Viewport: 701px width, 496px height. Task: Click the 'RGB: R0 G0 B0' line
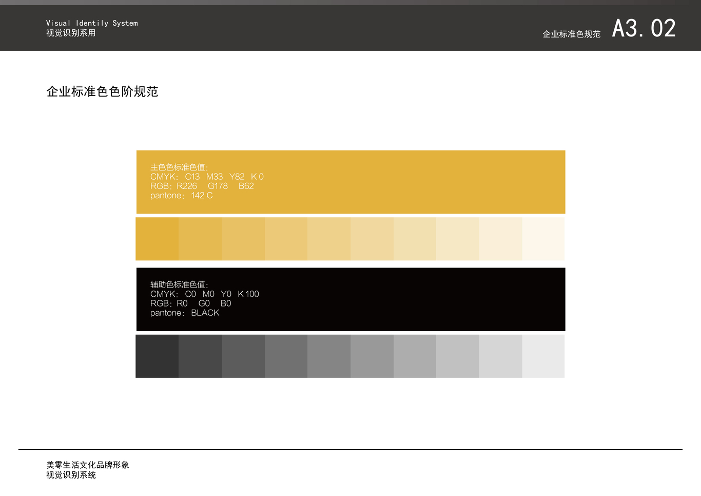pyautogui.click(x=191, y=303)
